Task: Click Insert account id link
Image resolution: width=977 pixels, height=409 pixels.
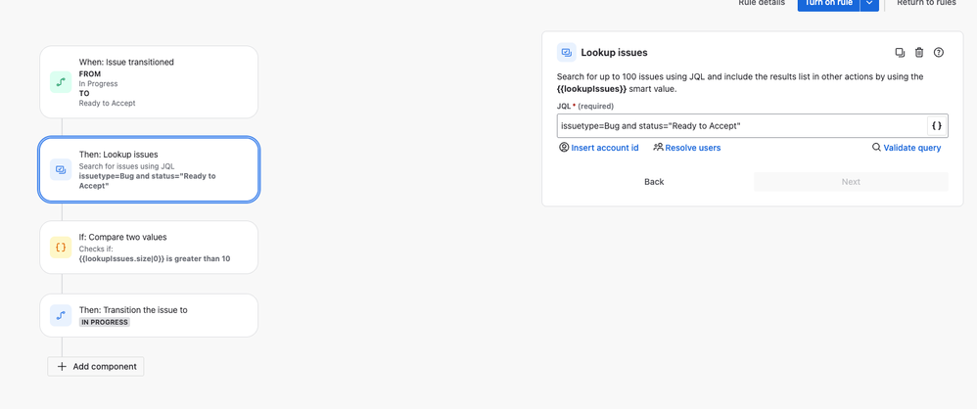Action: (x=598, y=148)
